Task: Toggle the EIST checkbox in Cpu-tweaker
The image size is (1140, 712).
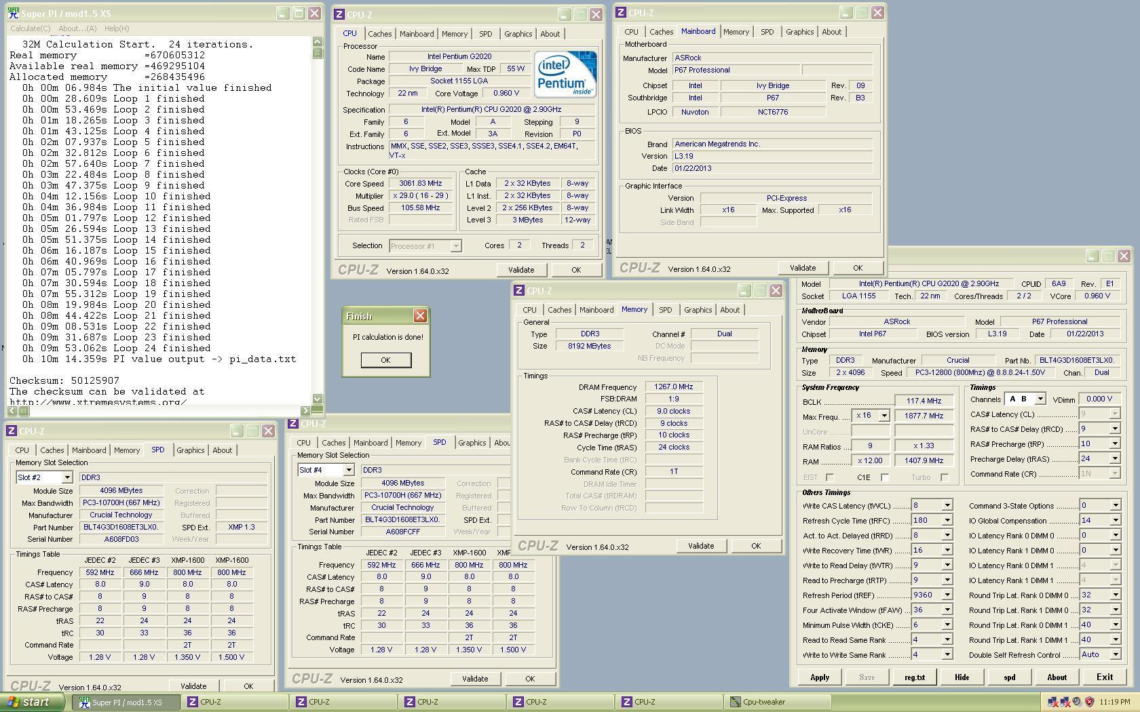Action: click(829, 477)
